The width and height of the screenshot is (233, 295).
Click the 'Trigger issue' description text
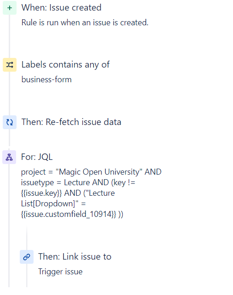pyautogui.click(x=60, y=272)
